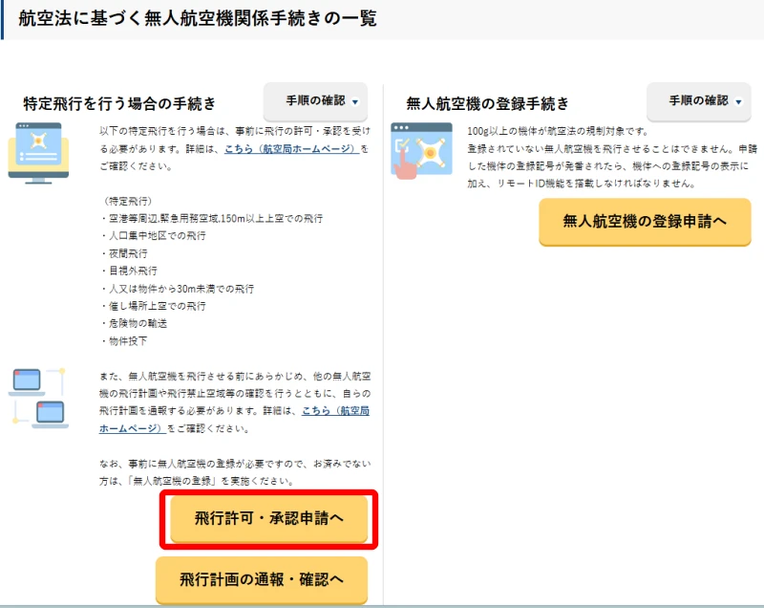Open the こちら(航空局 link about 飛行計画
Screen dimensions: 764x608
[335, 410]
